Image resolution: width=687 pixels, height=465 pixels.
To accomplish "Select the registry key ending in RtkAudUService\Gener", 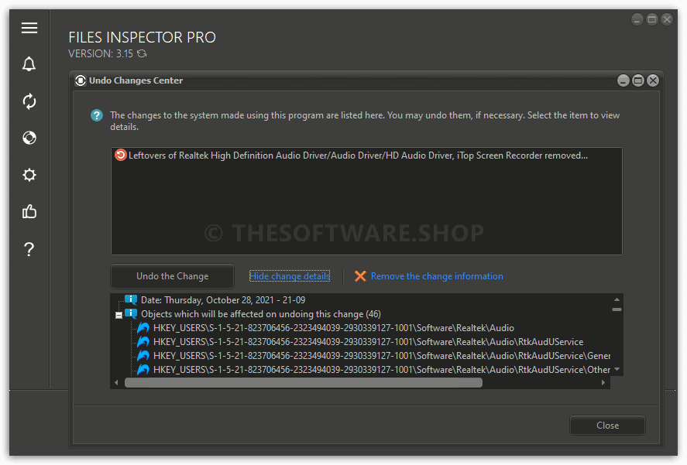I will (382, 356).
